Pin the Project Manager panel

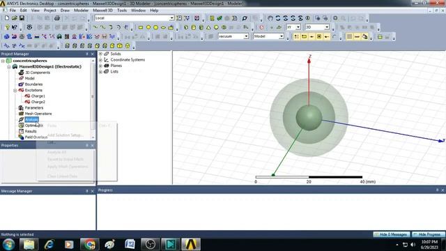pos(87,54)
